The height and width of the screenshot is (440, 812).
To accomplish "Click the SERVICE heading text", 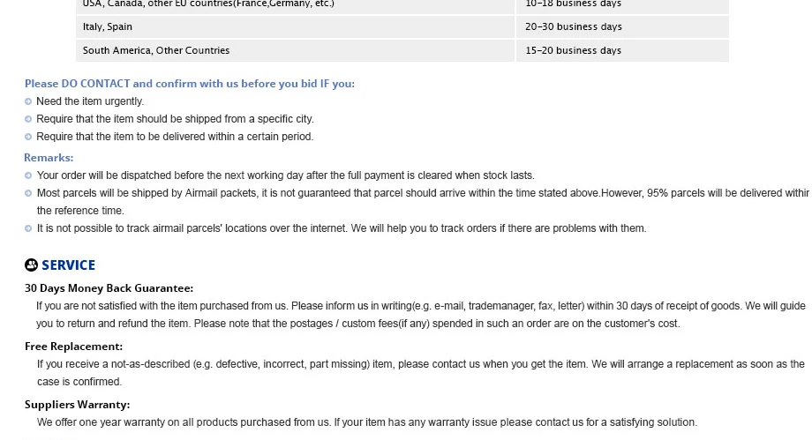I will point(68,265).
